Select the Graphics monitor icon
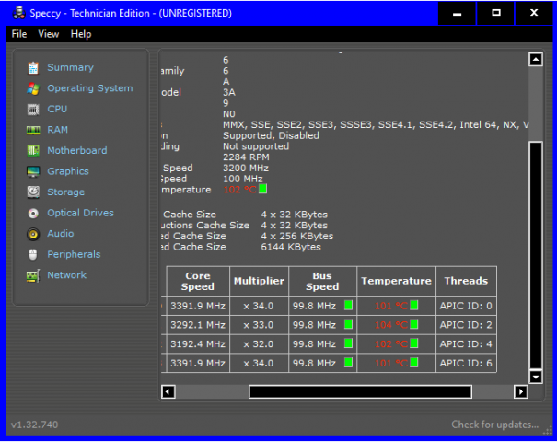The width and height of the screenshot is (557, 442). [33, 171]
